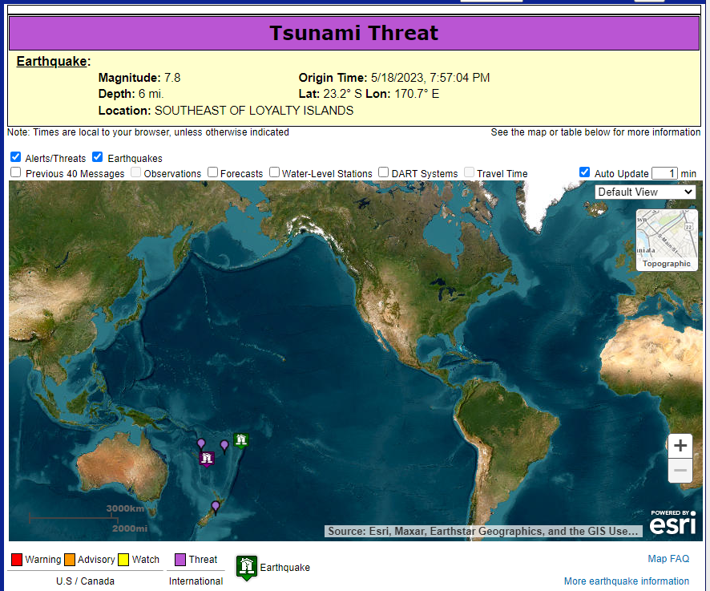Select the purple threat pin near Vanuatu
This screenshot has width=710, height=591.
[201, 443]
